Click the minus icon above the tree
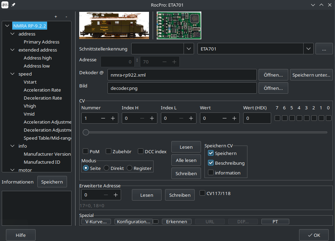The width and height of the screenshot is (335, 241). [66, 17]
